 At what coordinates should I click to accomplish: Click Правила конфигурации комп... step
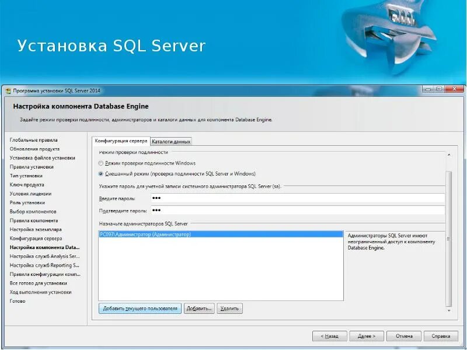(x=45, y=274)
